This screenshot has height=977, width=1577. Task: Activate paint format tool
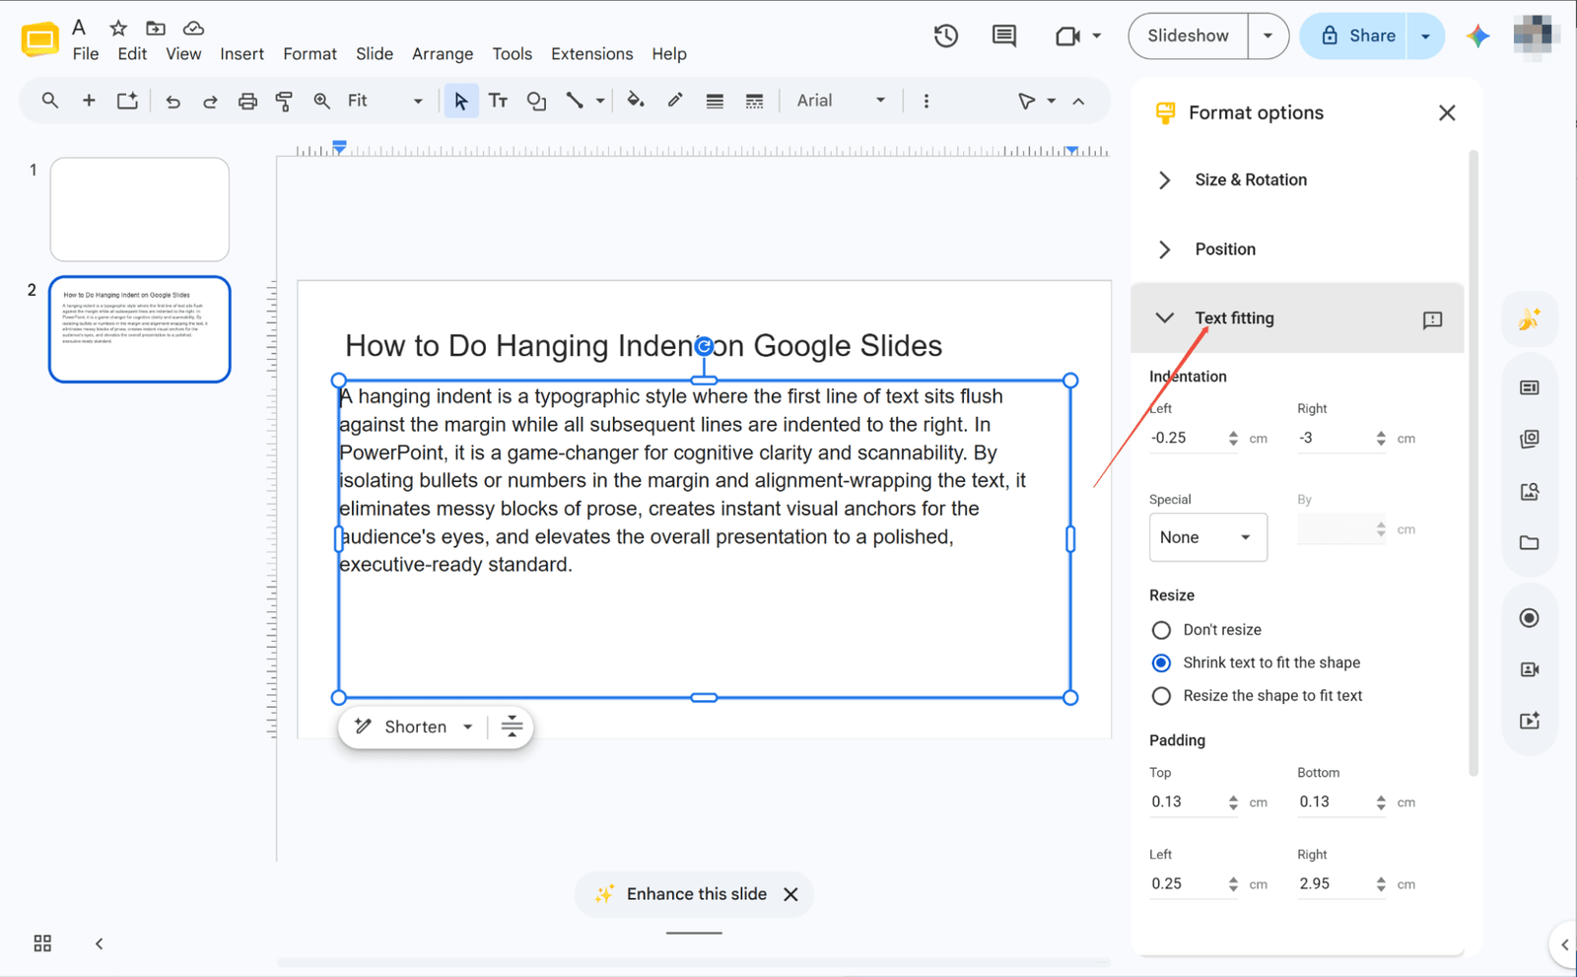pyautogui.click(x=284, y=101)
